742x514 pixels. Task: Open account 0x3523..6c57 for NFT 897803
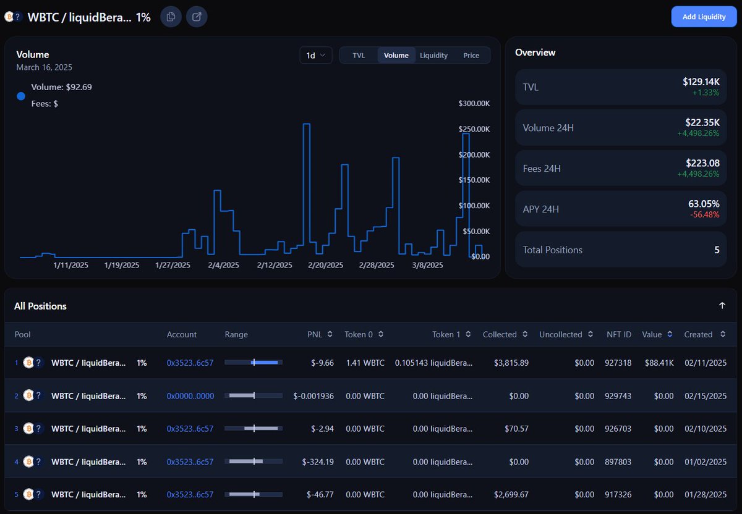pos(190,461)
